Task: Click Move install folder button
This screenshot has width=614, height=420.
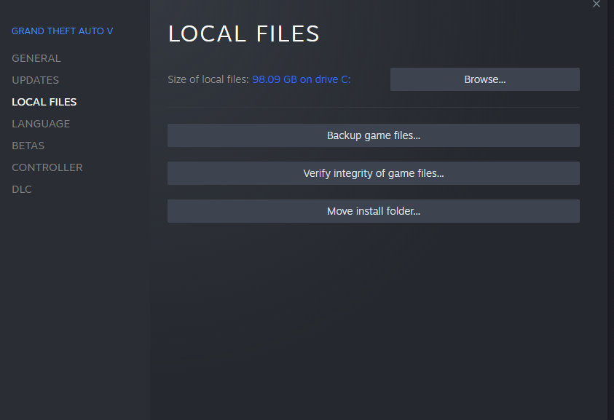Action: [x=374, y=211]
